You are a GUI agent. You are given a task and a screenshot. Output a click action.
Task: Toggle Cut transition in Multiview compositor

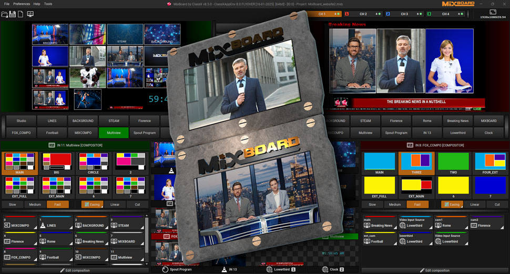click(137, 205)
